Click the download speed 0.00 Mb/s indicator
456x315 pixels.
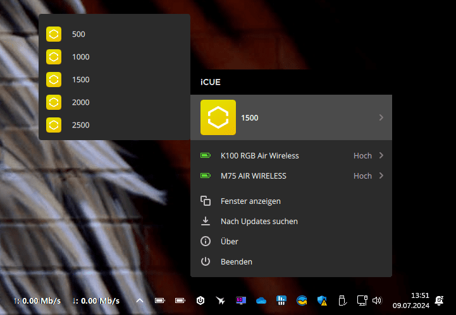click(96, 300)
